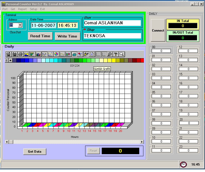
Task: Click the counter display next to Reset
Action: click(x=120, y=151)
